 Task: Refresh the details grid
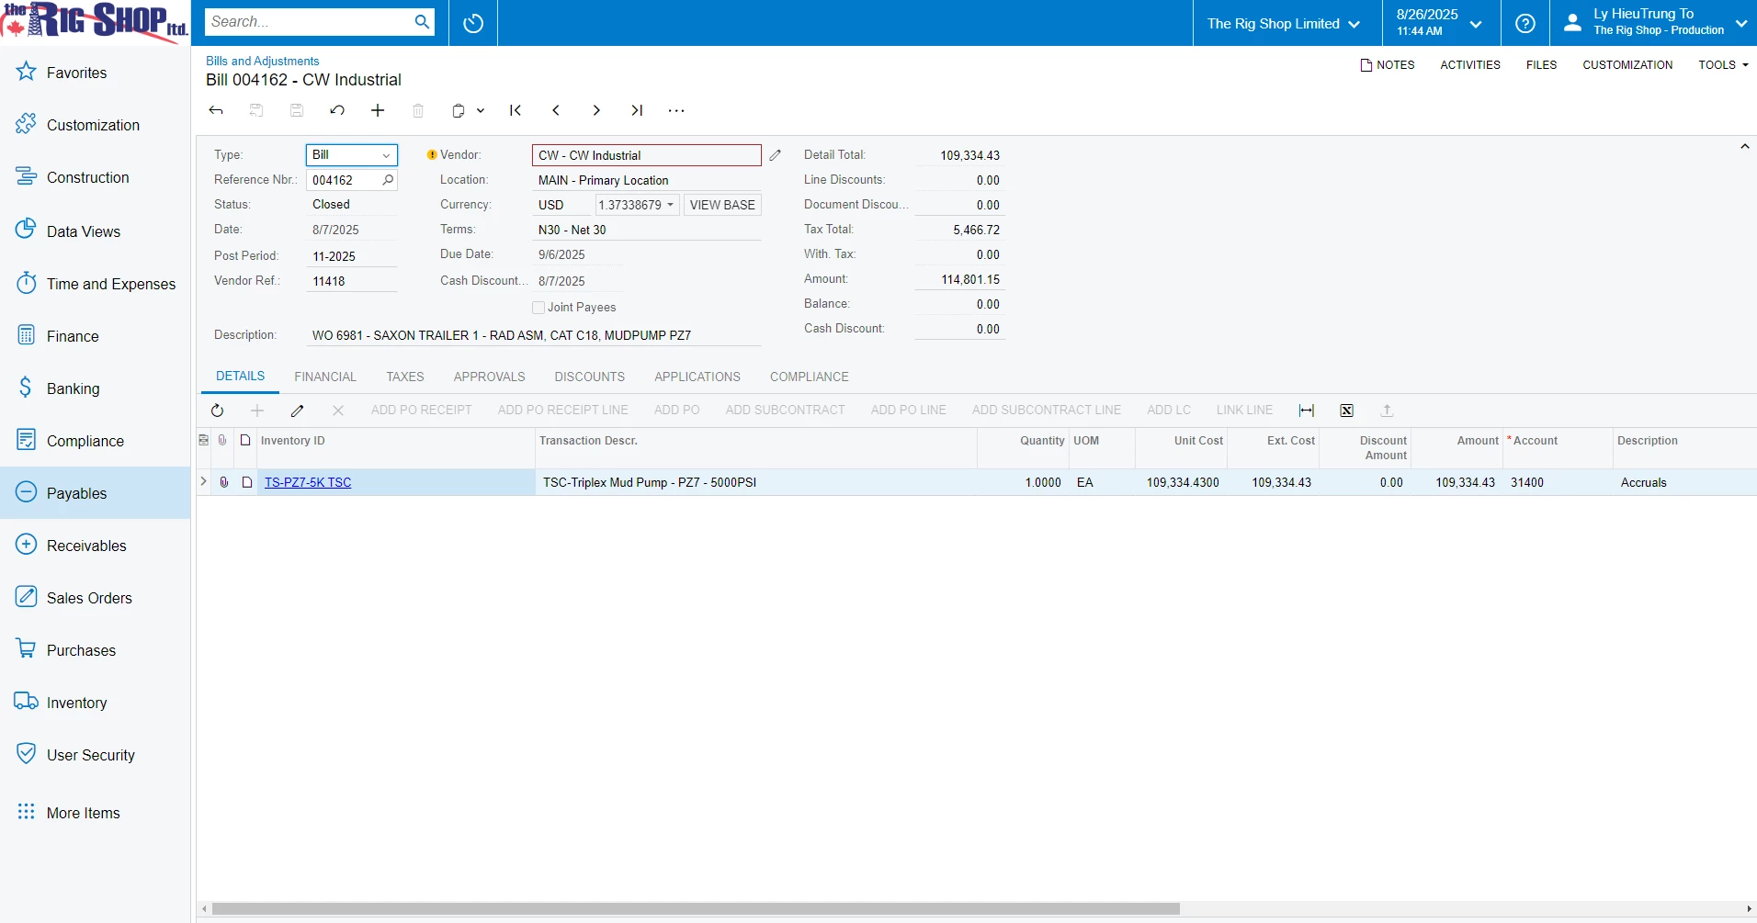pyautogui.click(x=217, y=411)
